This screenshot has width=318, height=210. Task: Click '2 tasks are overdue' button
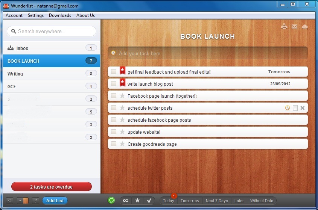click(52, 187)
